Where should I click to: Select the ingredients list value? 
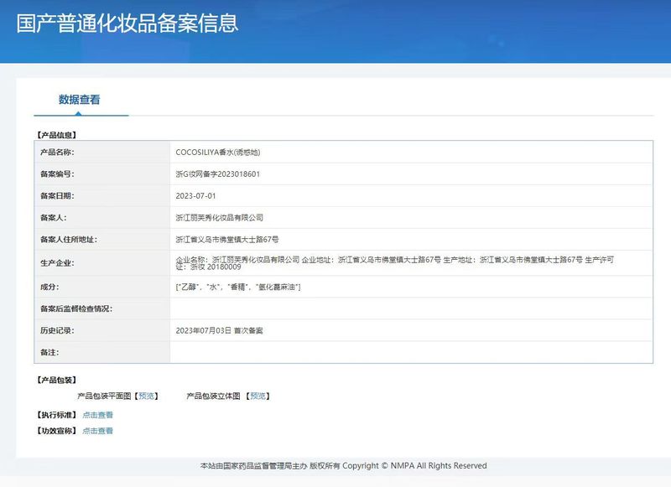point(238,287)
